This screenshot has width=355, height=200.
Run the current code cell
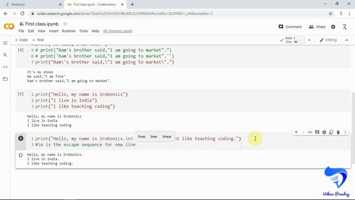click(21, 138)
